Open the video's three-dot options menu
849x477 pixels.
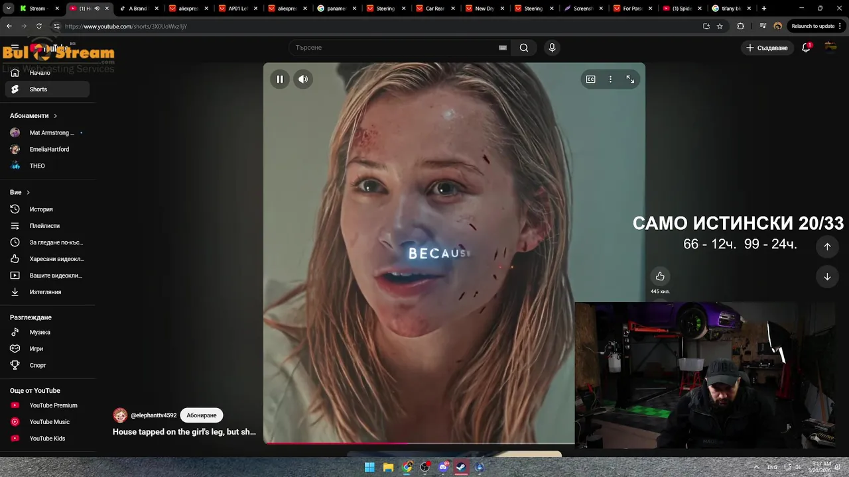pos(610,79)
